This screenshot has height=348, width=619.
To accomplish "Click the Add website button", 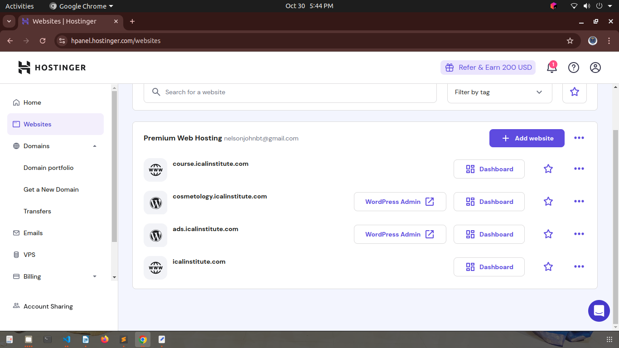I will point(527,138).
